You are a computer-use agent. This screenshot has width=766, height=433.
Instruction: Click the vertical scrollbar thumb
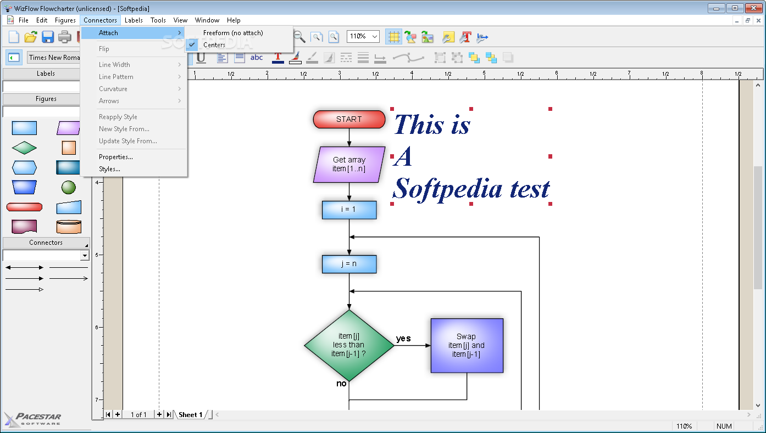(758, 227)
